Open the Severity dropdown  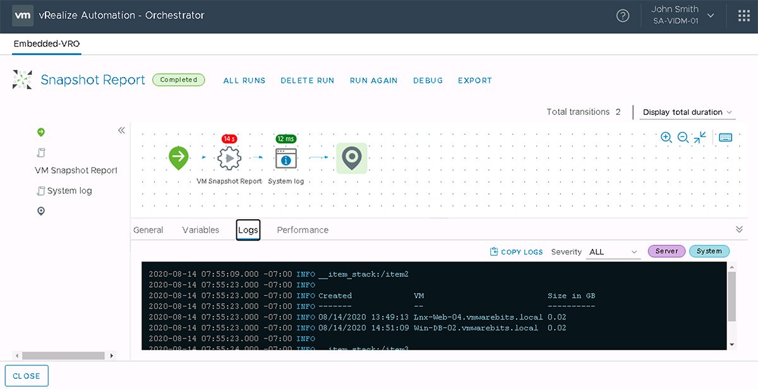click(612, 251)
